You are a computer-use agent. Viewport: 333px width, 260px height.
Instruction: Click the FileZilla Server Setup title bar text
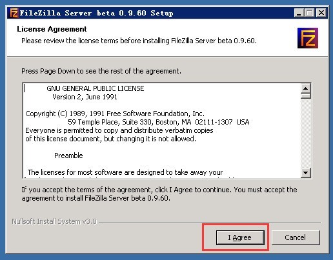96,13
